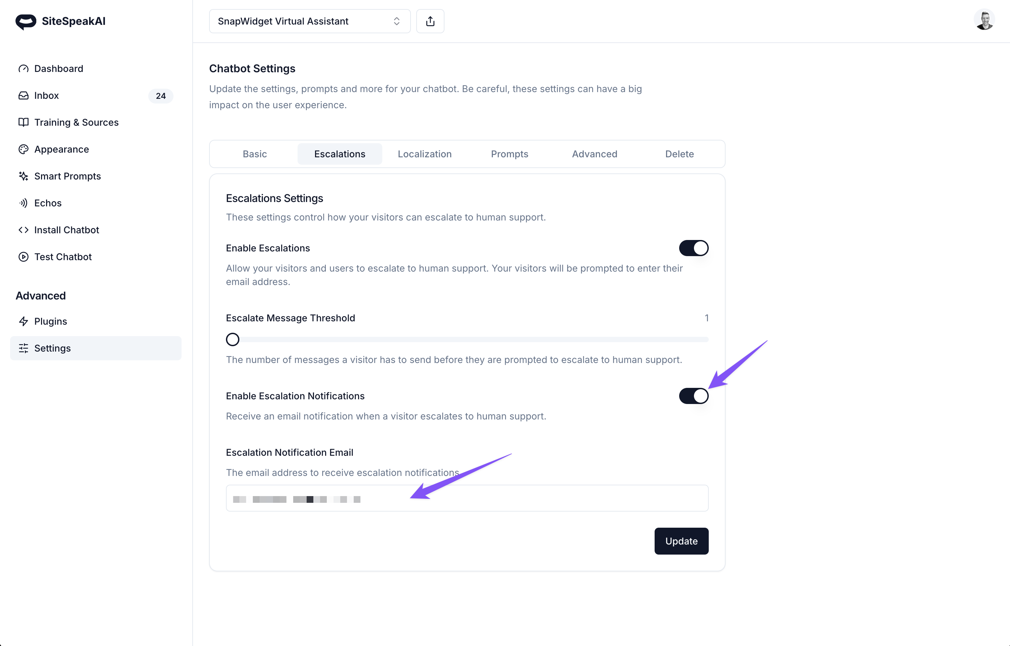Click the Escalate Message Threshold slider handle
The width and height of the screenshot is (1010, 646).
point(232,339)
